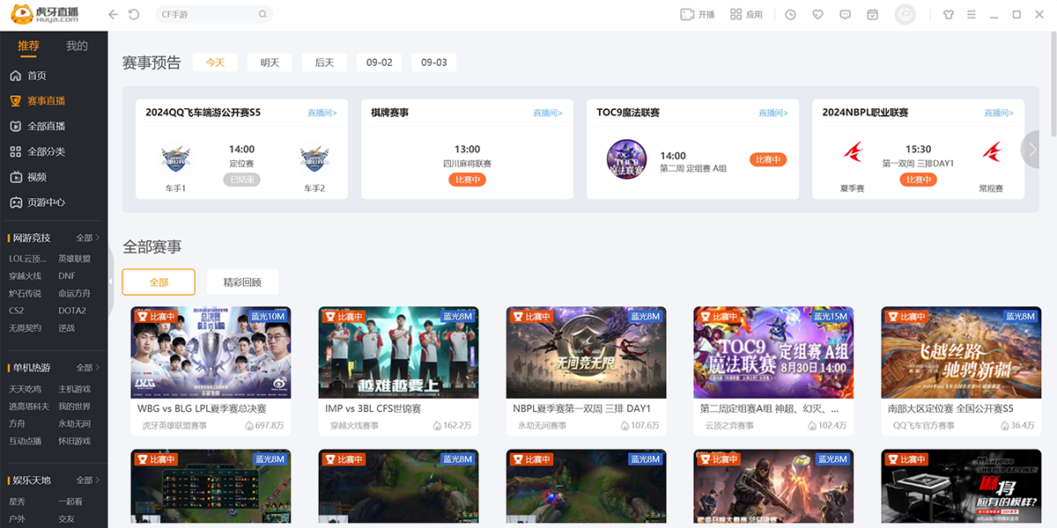Open watch history clock icon
1057x528 pixels.
(x=790, y=15)
